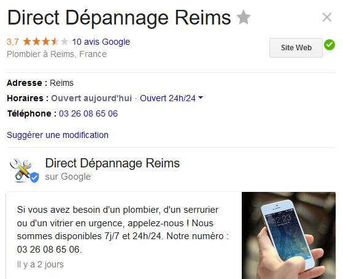343x279 pixels.
Task: Open the Site Web button
Action: click(x=296, y=48)
